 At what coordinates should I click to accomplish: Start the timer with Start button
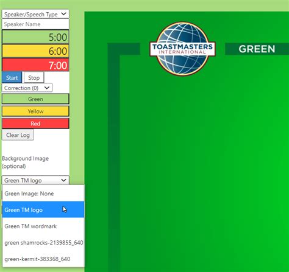(x=12, y=77)
